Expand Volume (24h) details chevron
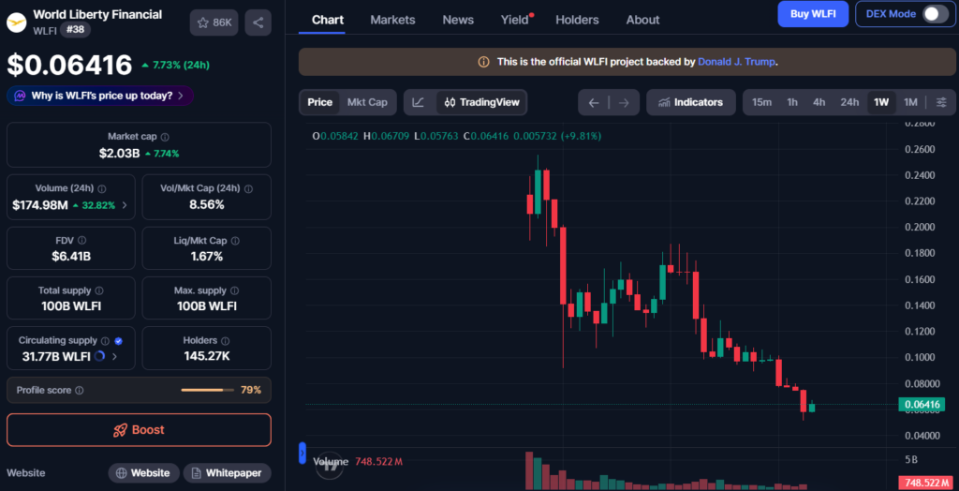Viewport: 959px width, 491px height. 125,206
